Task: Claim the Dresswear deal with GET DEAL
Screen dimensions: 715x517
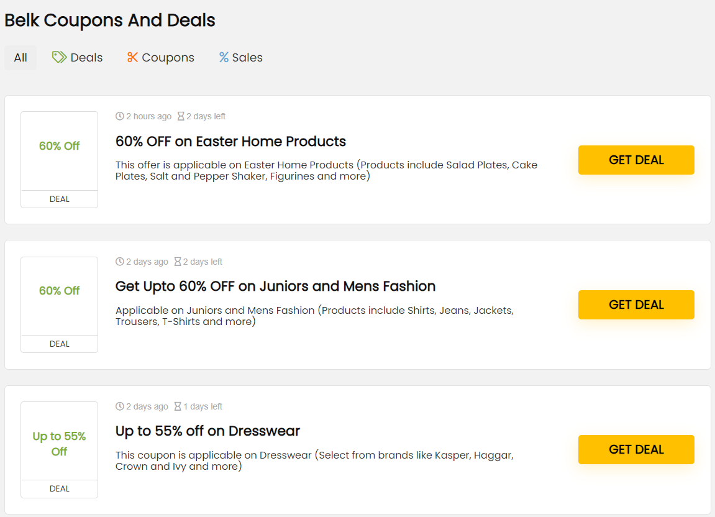Action: [636, 449]
